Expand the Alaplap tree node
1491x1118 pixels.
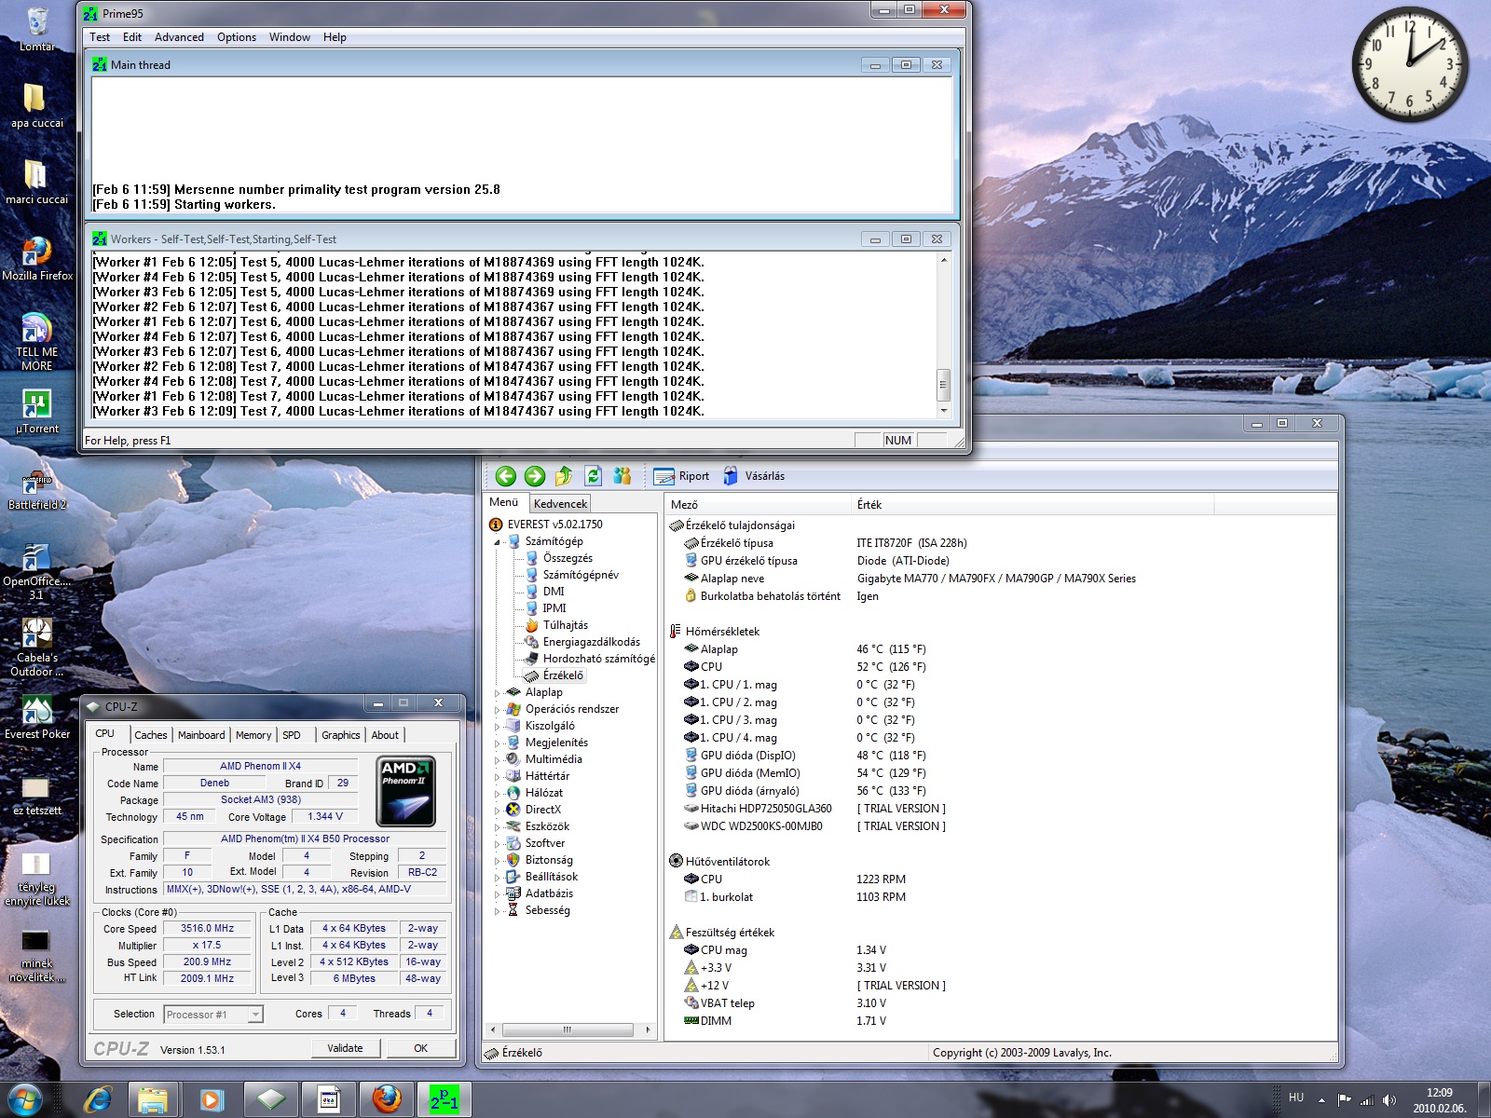497,693
